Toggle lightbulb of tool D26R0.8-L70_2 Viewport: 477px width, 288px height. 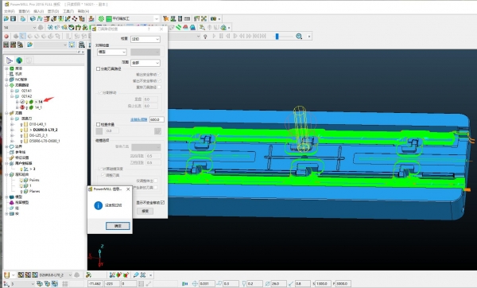coord(21,130)
